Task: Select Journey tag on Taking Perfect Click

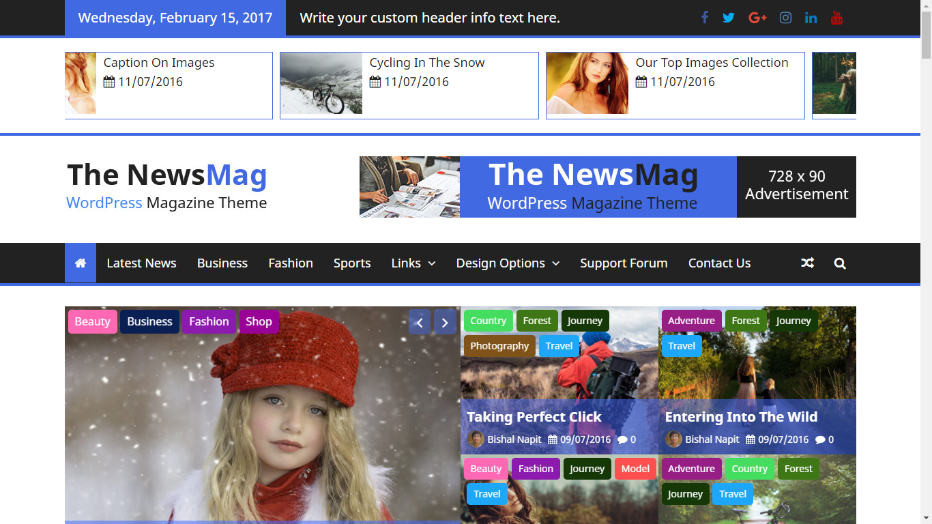Action: (585, 321)
